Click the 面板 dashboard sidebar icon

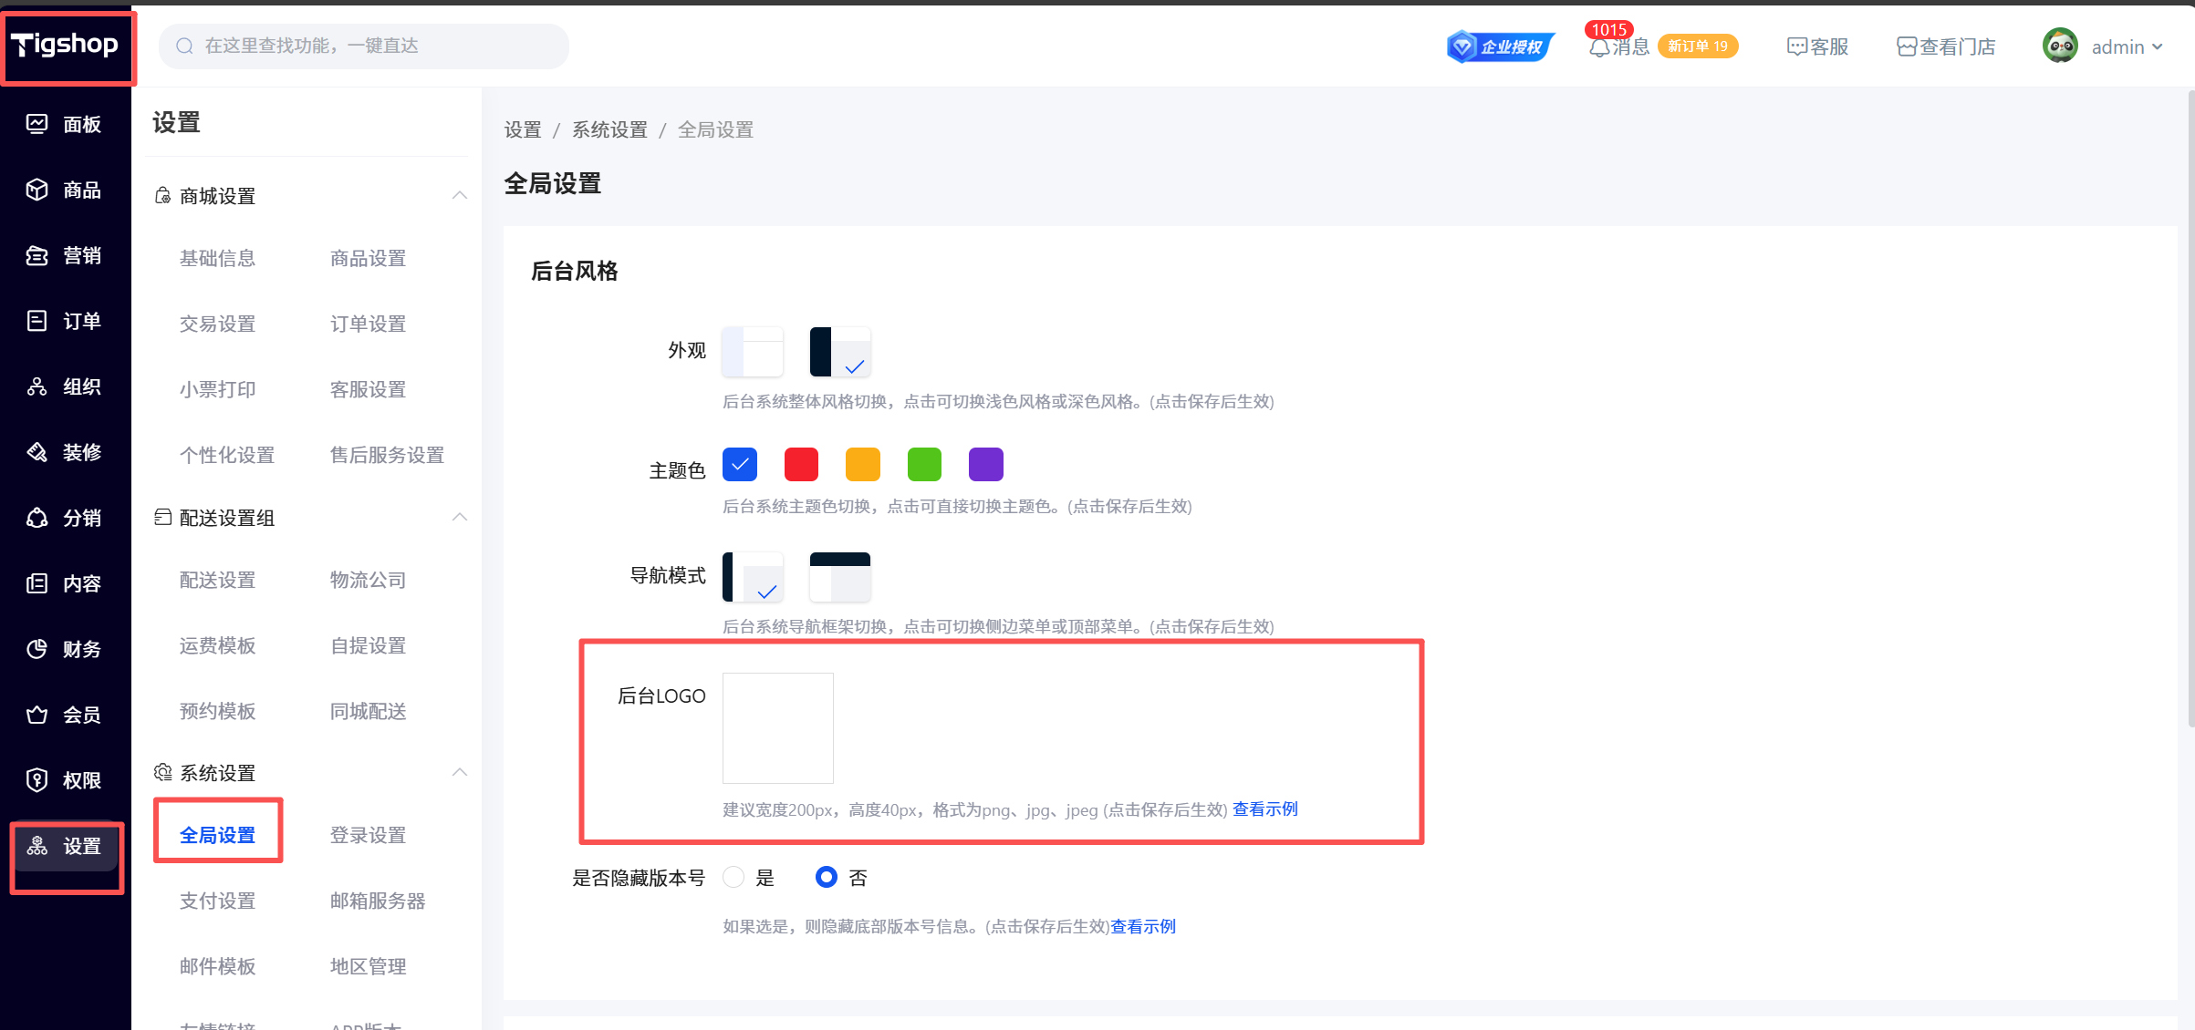[x=36, y=124]
